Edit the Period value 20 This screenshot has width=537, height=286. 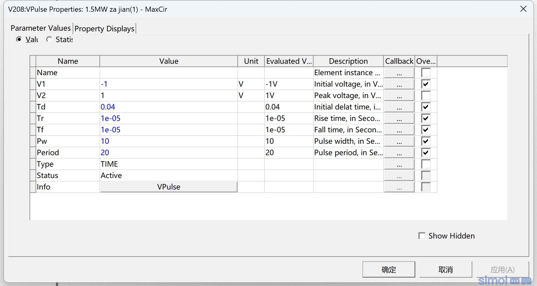[x=169, y=153]
